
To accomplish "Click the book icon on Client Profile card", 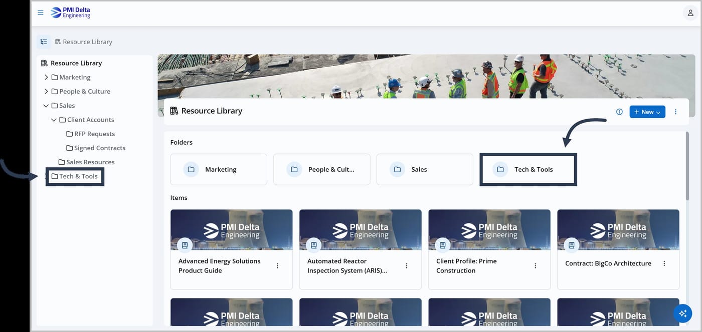I will 442,245.
